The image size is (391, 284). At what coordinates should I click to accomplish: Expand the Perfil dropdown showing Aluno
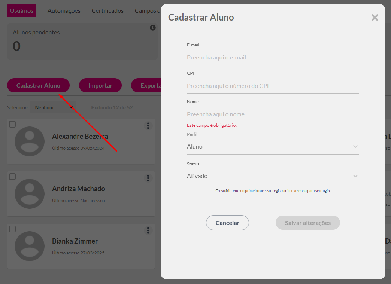click(x=273, y=147)
